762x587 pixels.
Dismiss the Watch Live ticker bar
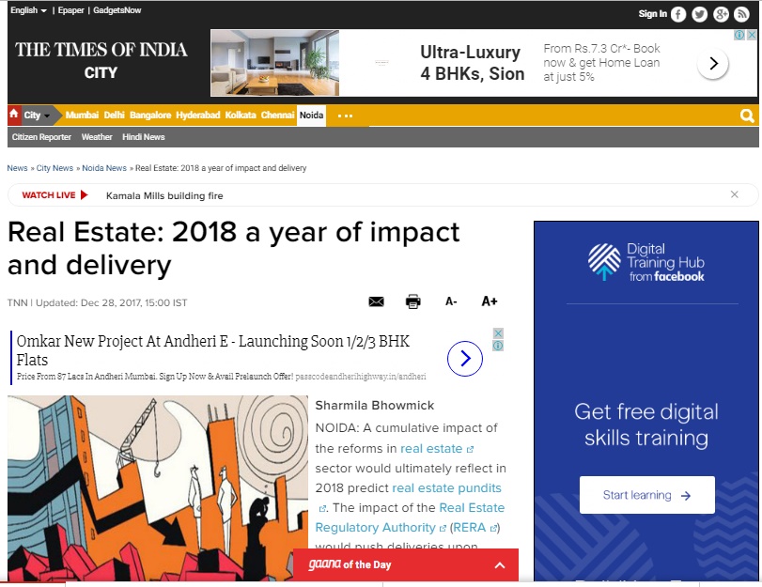(x=735, y=194)
